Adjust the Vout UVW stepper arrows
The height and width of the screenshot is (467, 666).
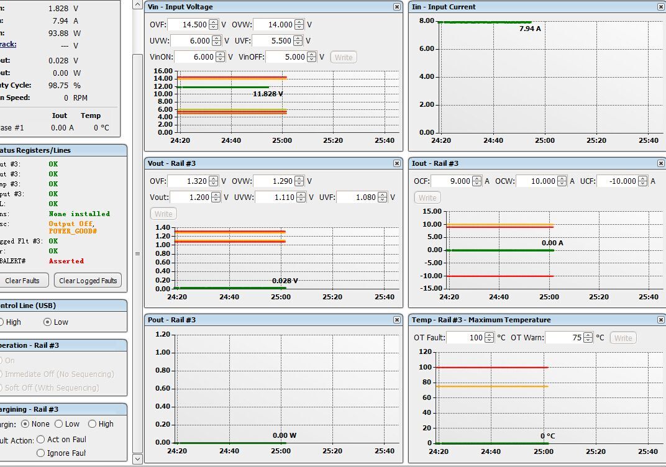[301, 197]
